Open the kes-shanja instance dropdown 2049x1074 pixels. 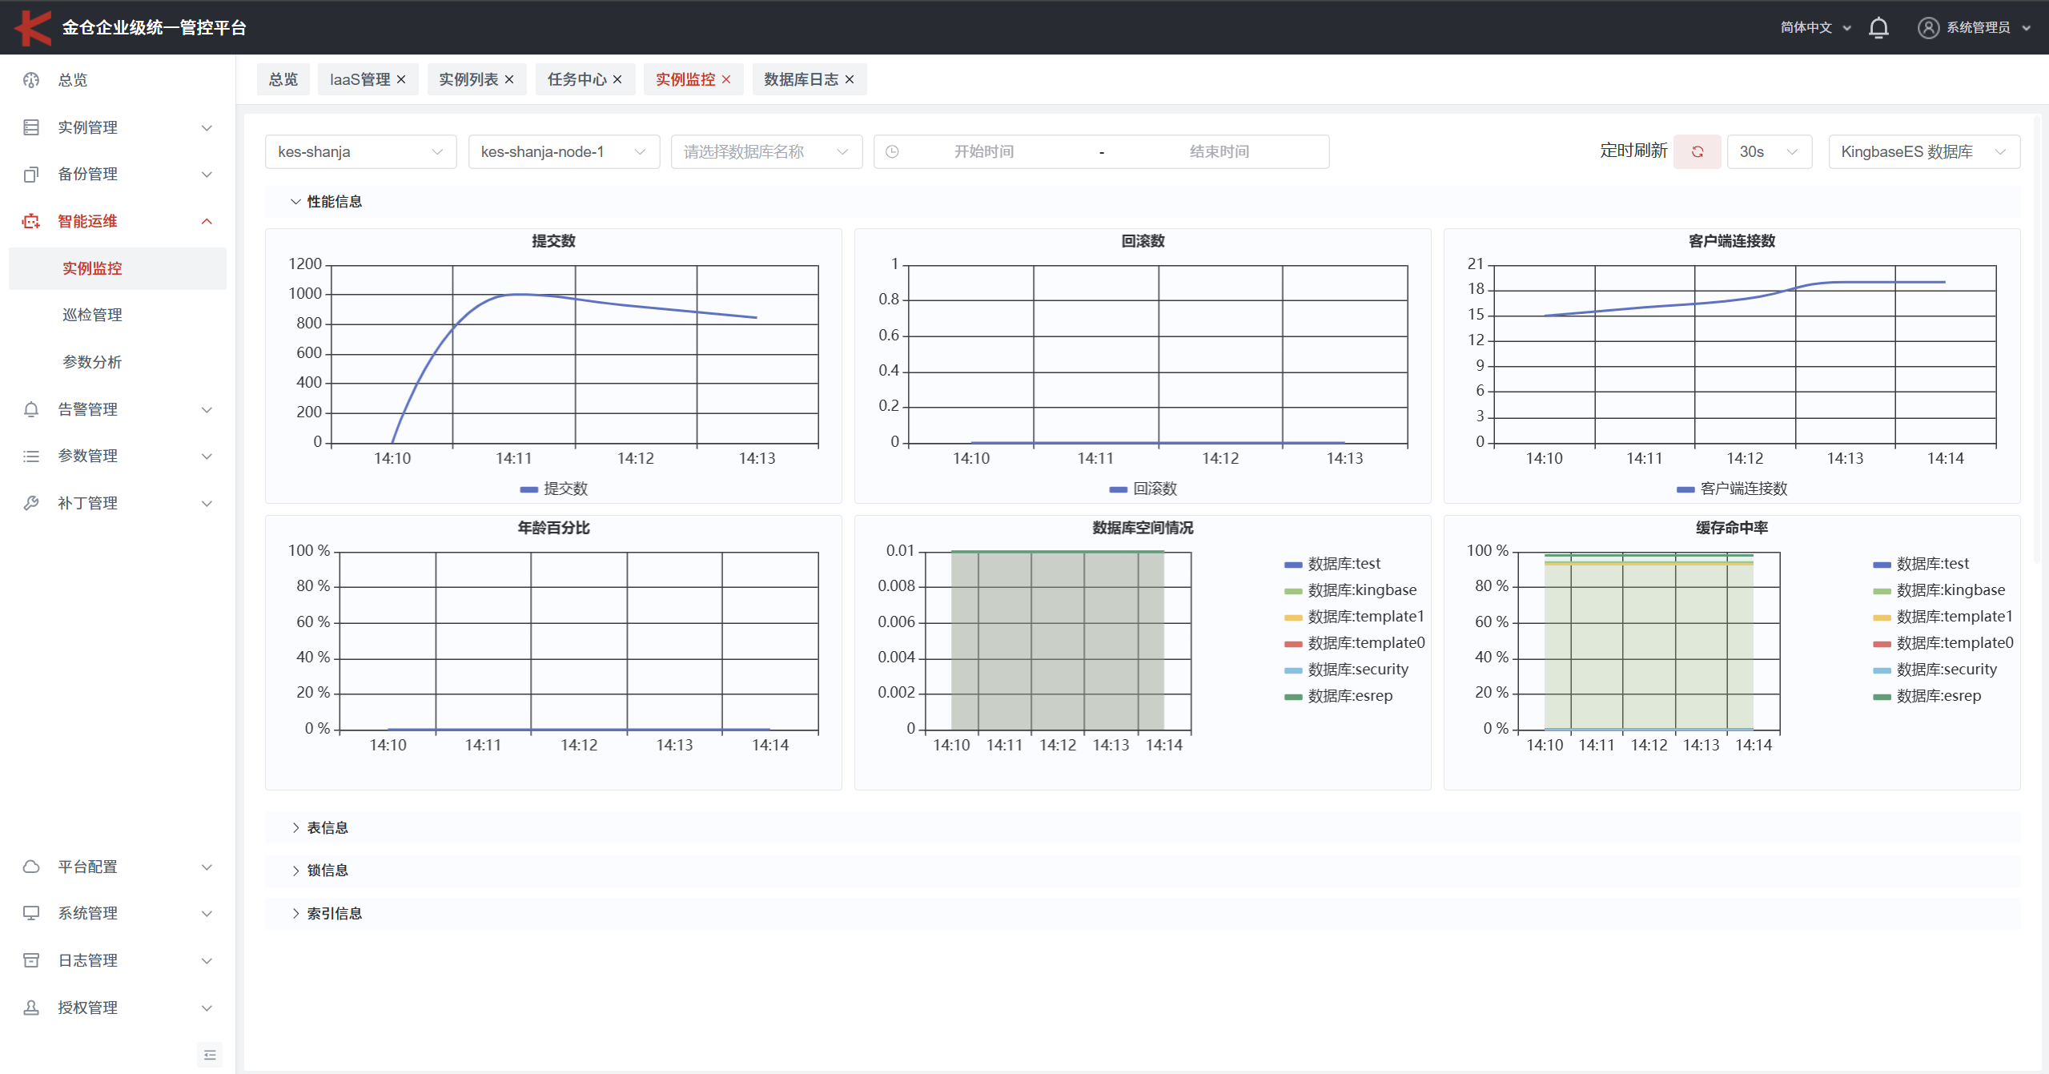click(360, 151)
